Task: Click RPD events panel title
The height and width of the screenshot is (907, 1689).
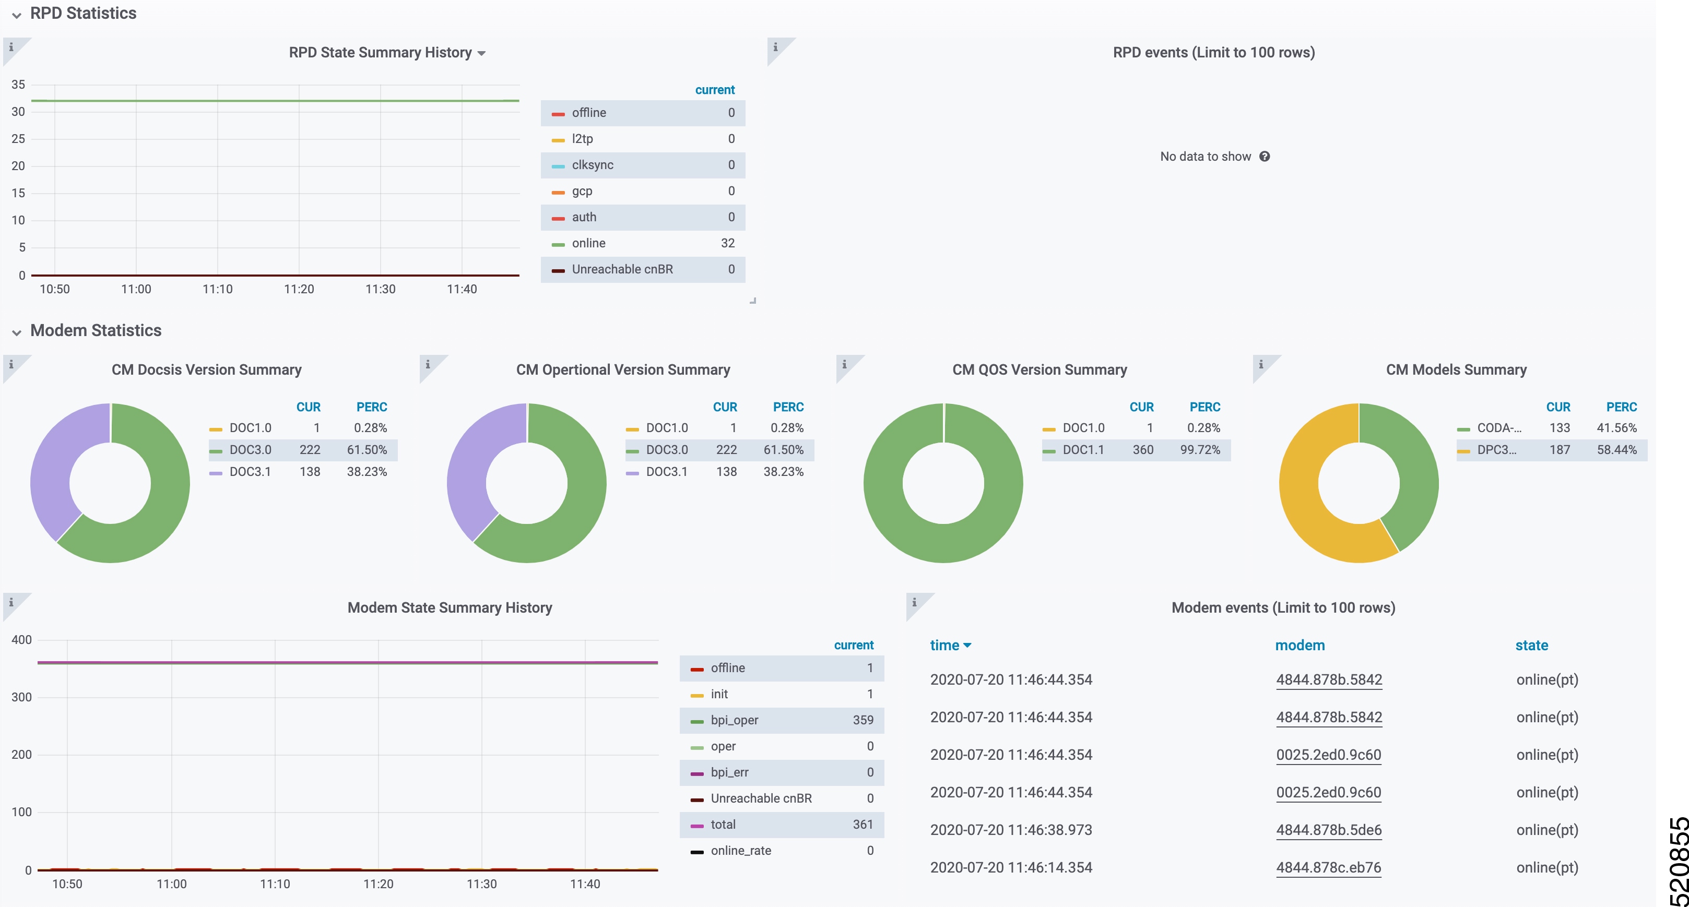Action: [x=1214, y=52]
